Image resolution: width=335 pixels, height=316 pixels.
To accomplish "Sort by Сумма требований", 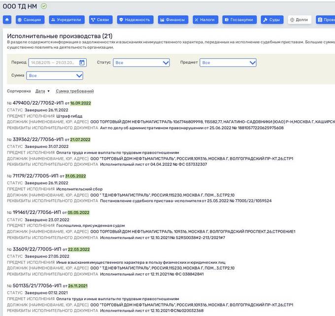I will point(74,91).
